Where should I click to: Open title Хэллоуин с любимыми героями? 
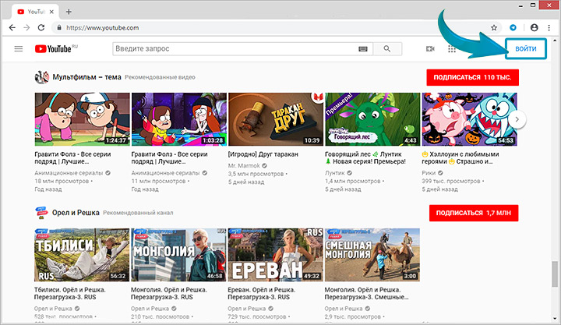[x=460, y=158]
